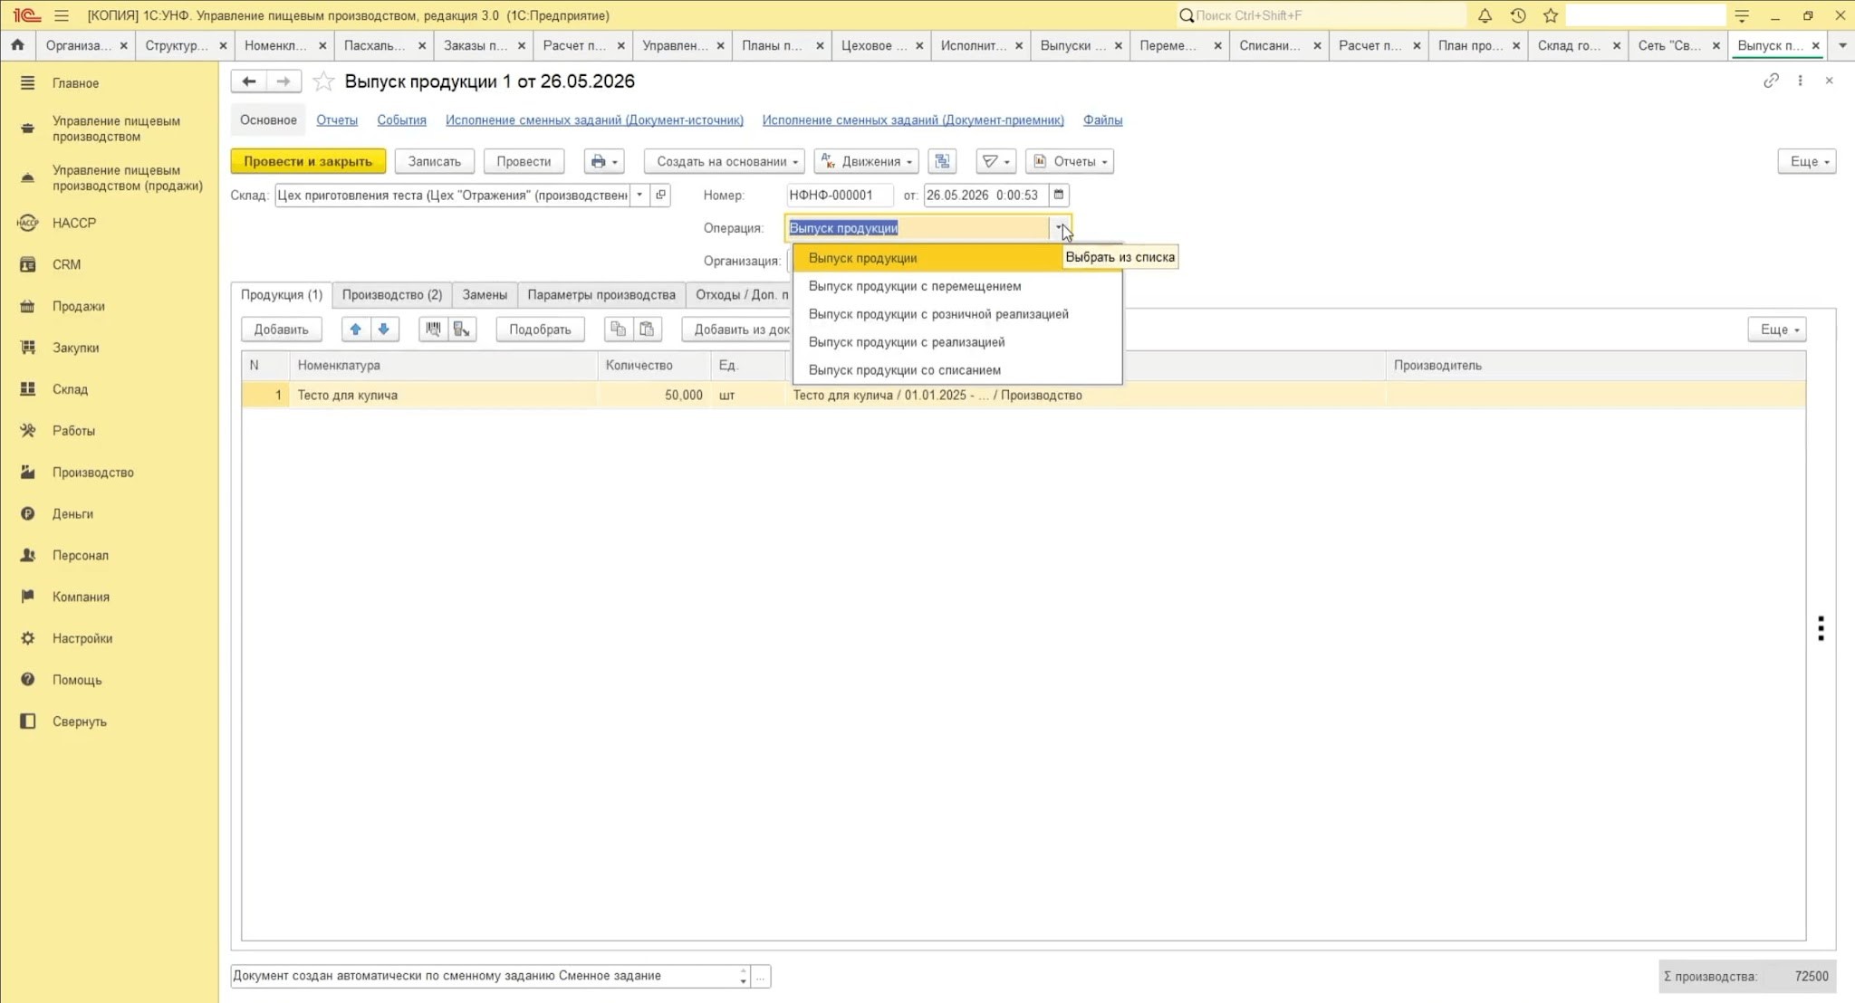Open warehouse field link icon
The image size is (1855, 1003).
tap(660, 195)
